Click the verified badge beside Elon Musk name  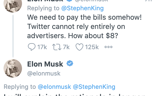tap(70, 63)
